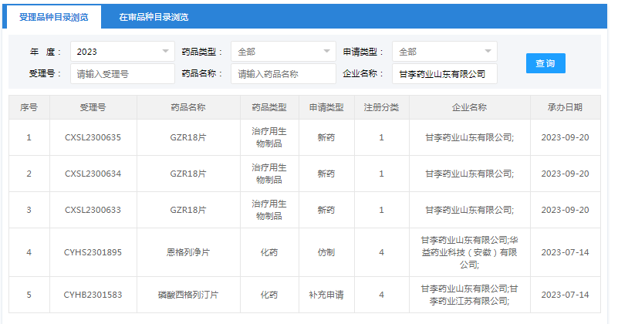
Task: Expand the 药品类型 dropdown
Action: [x=283, y=52]
